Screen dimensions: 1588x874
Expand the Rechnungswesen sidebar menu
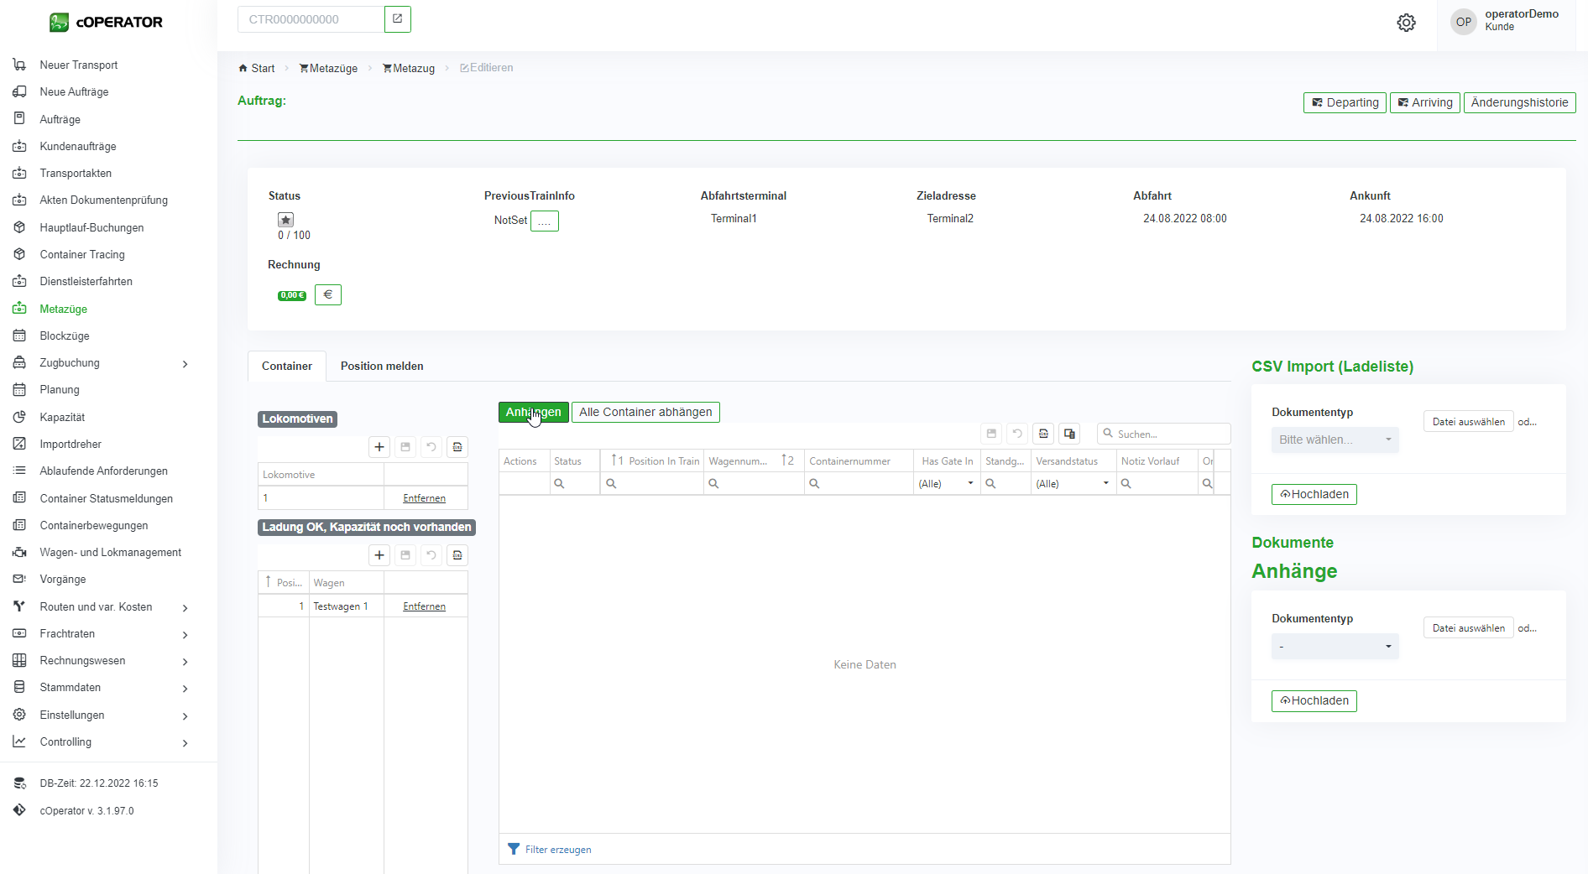pos(185,661)
